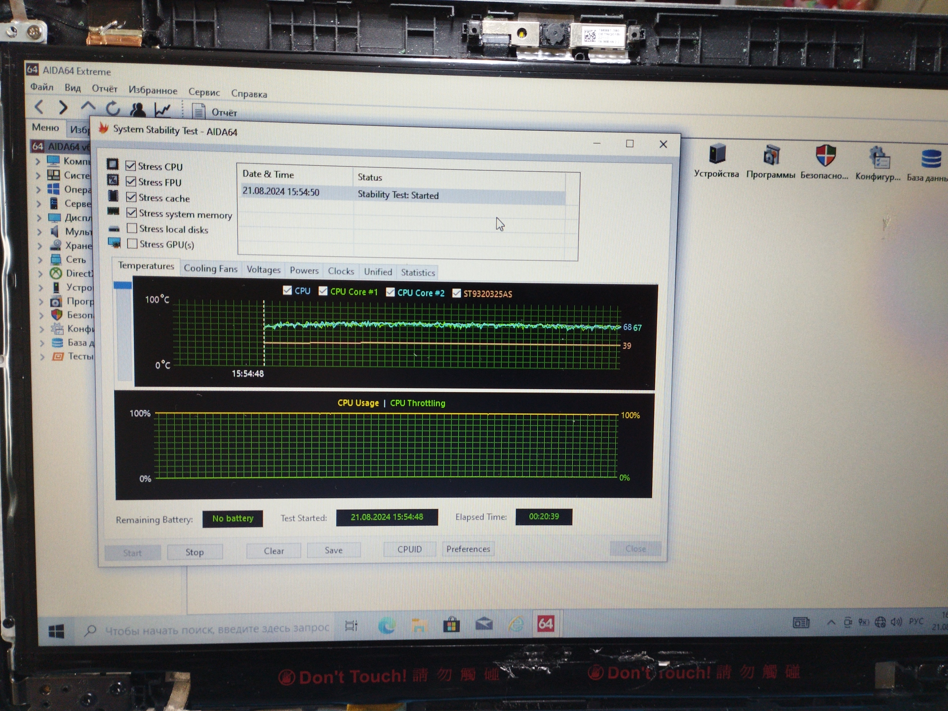Expand the Сервер tree node
This screenshot has height=711, width=948.
[39, 203]
